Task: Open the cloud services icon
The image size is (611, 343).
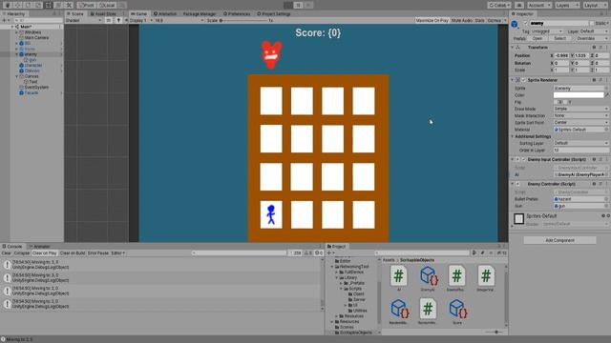Action: point(519,5)
